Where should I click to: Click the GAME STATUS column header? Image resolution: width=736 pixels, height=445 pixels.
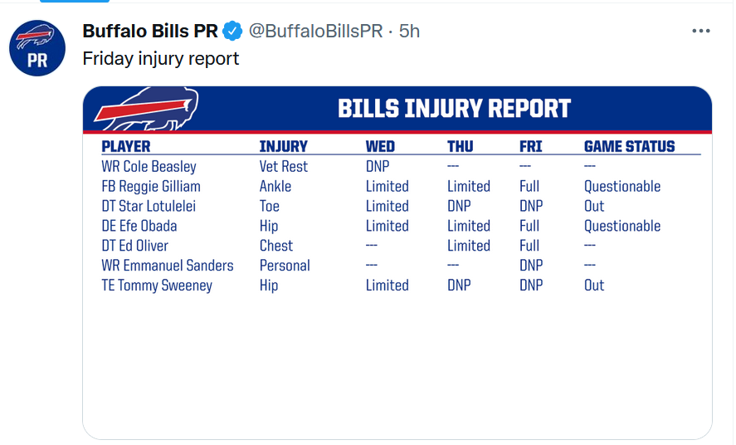[630, 146]
